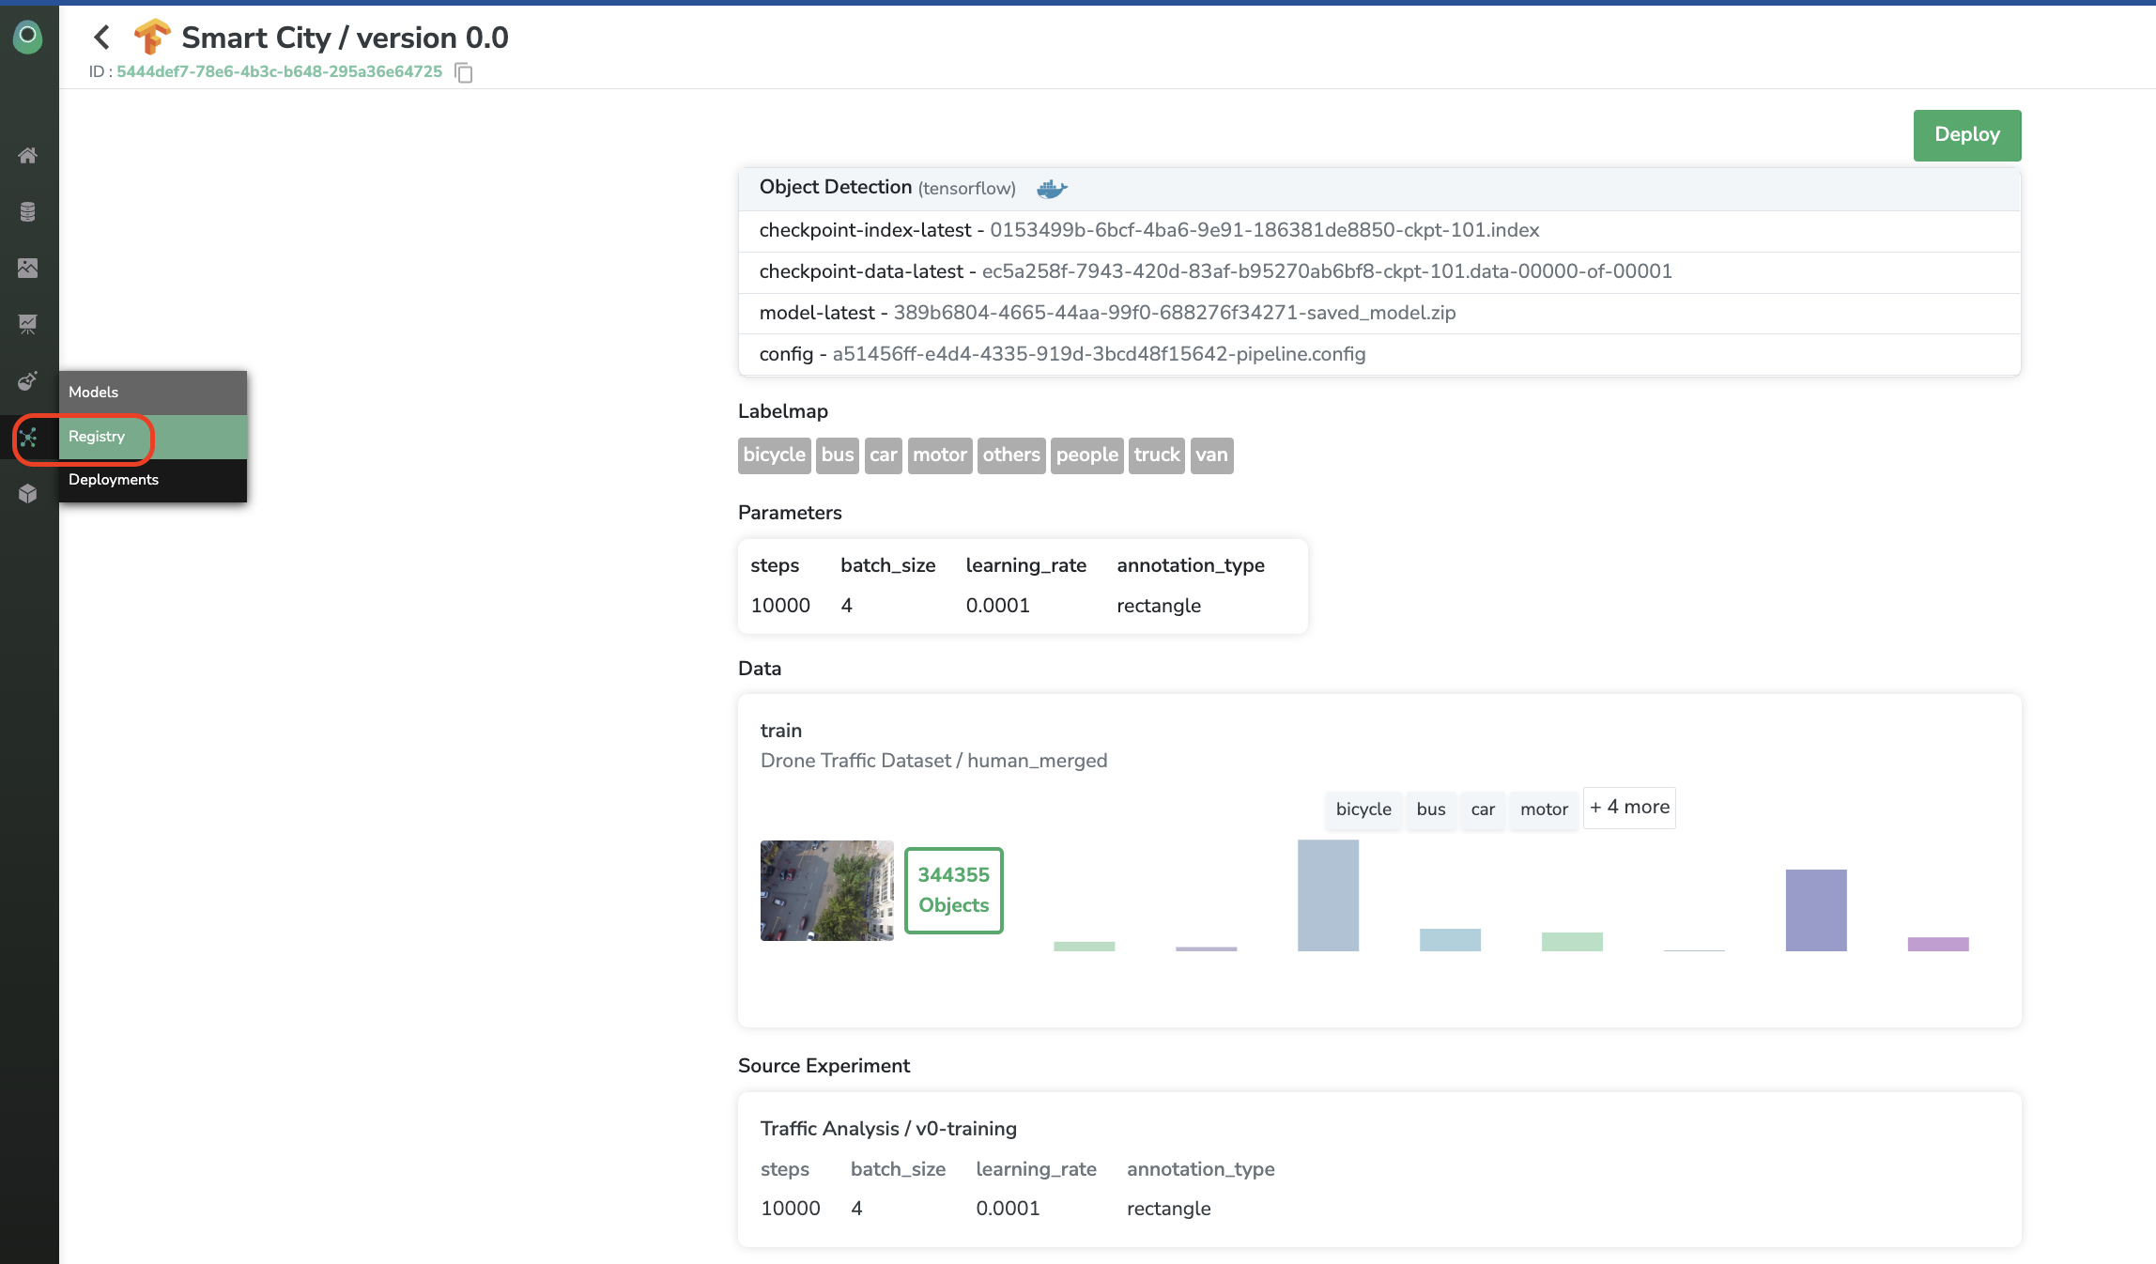This screenshot has width=2156, height=1264.
Task: Open the model-latest saved_model.zip file link
Action: [x=1174, y=313]
